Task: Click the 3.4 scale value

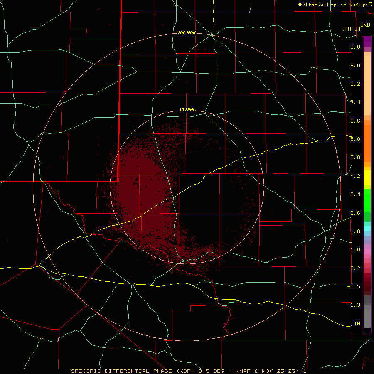Action: pos(355,194)
